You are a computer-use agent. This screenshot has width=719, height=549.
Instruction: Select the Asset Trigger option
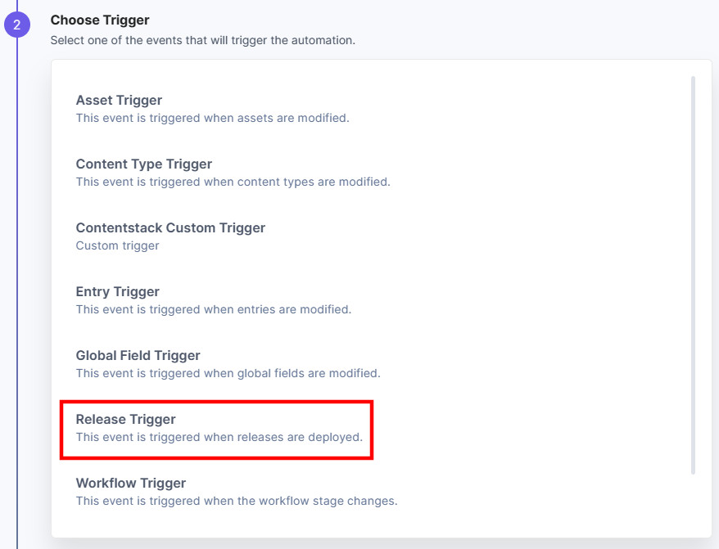(212, 109)
